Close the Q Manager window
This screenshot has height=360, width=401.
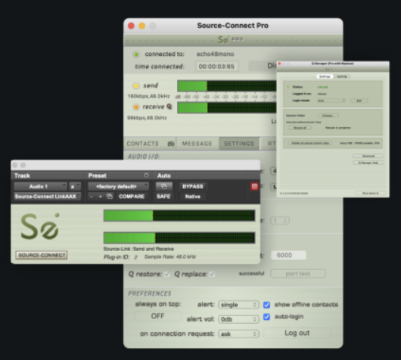pyautogui.click(x=279, y=64)
